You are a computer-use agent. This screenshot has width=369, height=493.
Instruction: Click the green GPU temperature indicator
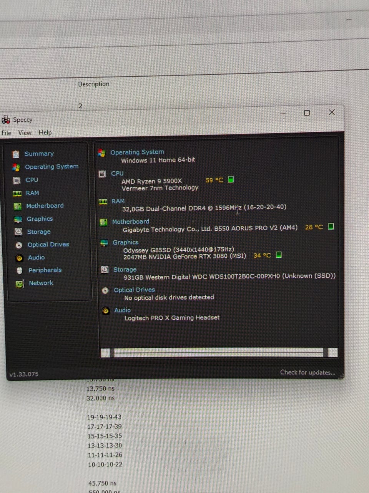(279, 255)
